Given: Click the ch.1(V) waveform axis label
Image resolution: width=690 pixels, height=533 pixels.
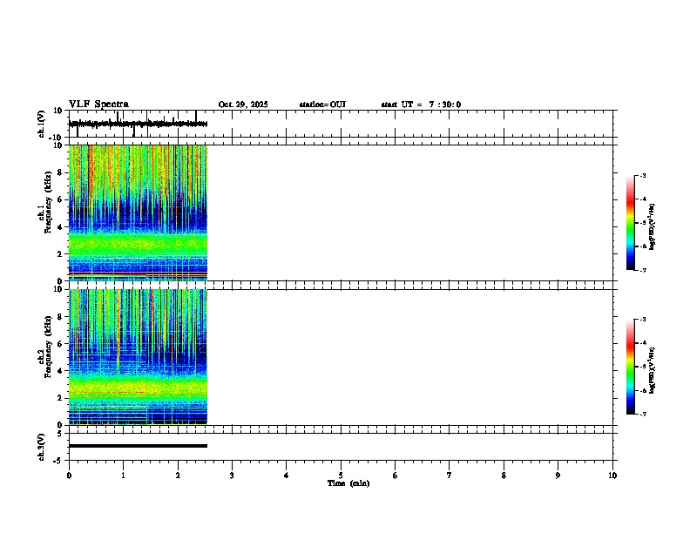Looking at the screenshot, I should [x=41, y=124].
